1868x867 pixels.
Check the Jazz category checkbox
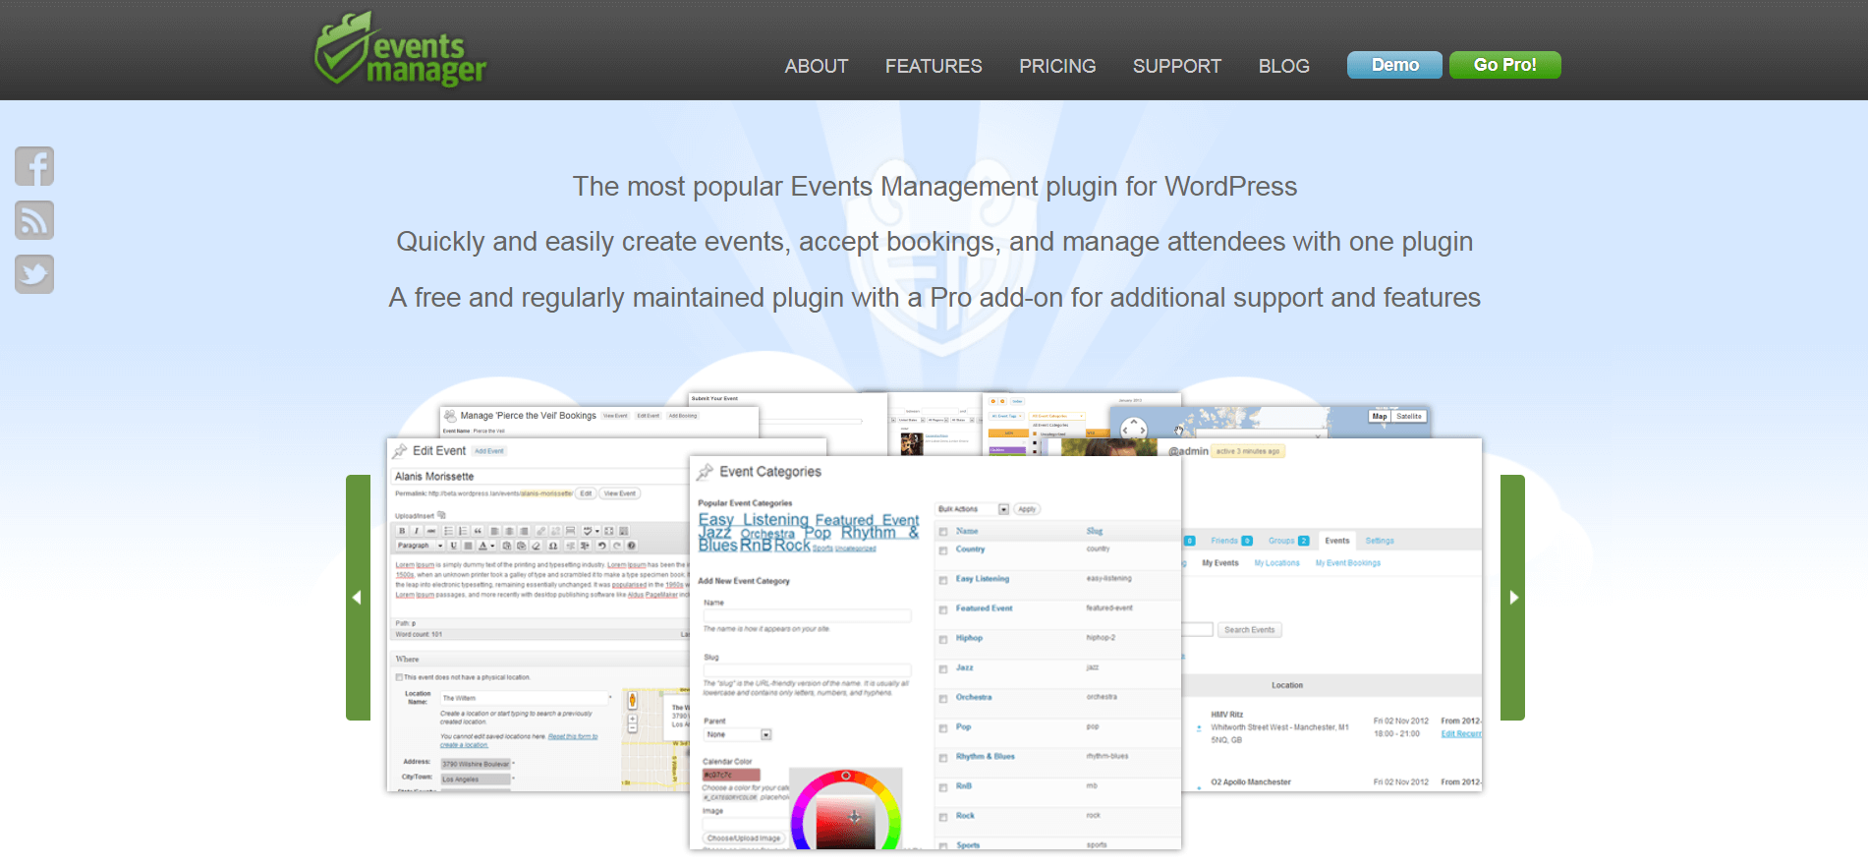[943, 668]
